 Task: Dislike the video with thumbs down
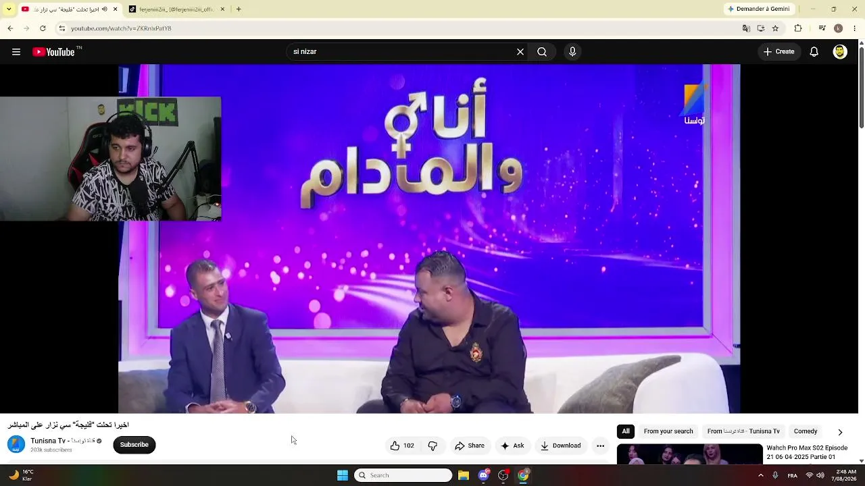(432, 446)
